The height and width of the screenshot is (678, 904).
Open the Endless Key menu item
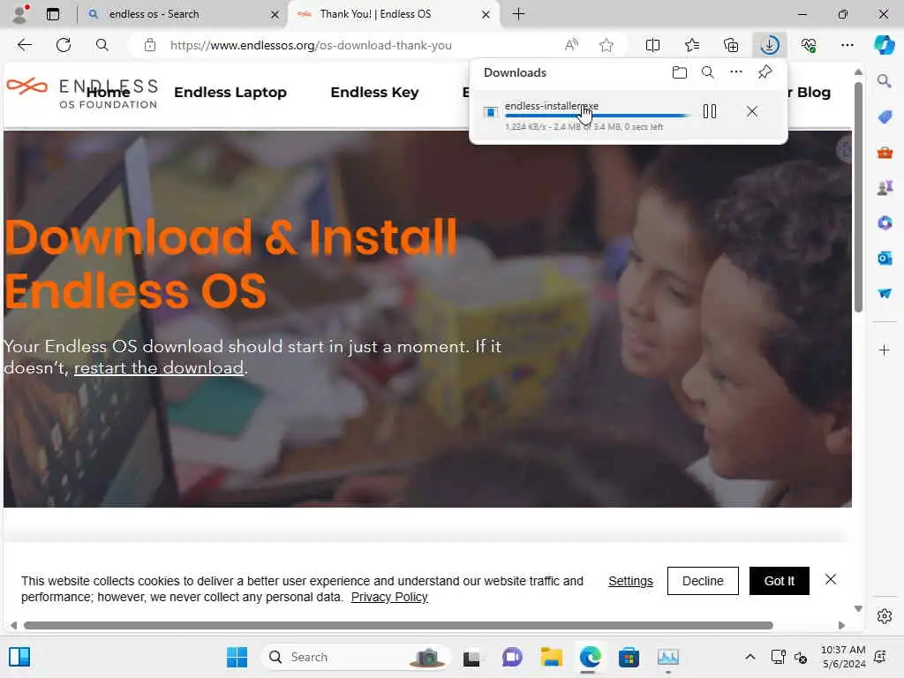point(374,92)
